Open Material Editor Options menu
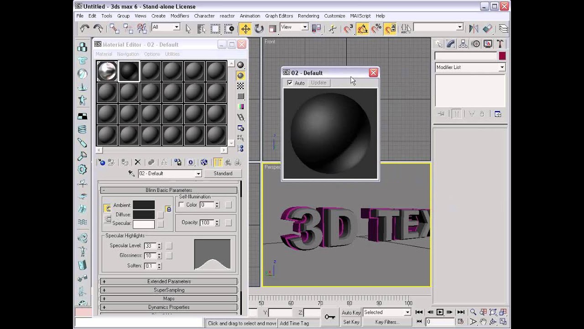 [152, 54]
